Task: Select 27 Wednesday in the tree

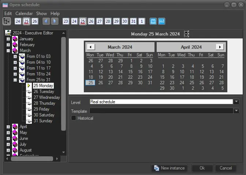Action: pyautogui.click(x=46, y=97)
